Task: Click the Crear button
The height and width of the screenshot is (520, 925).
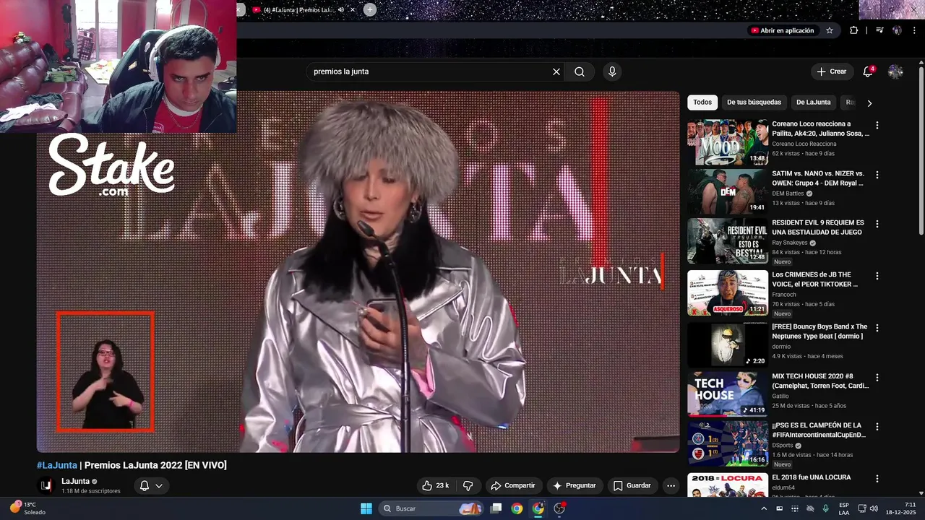Action: pyautogui.click(x=831, y=71)
